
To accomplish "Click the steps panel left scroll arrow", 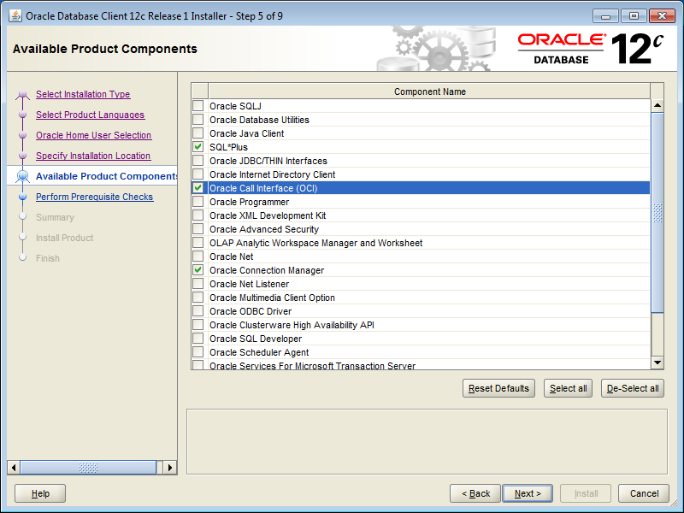I will coord(14,468).
